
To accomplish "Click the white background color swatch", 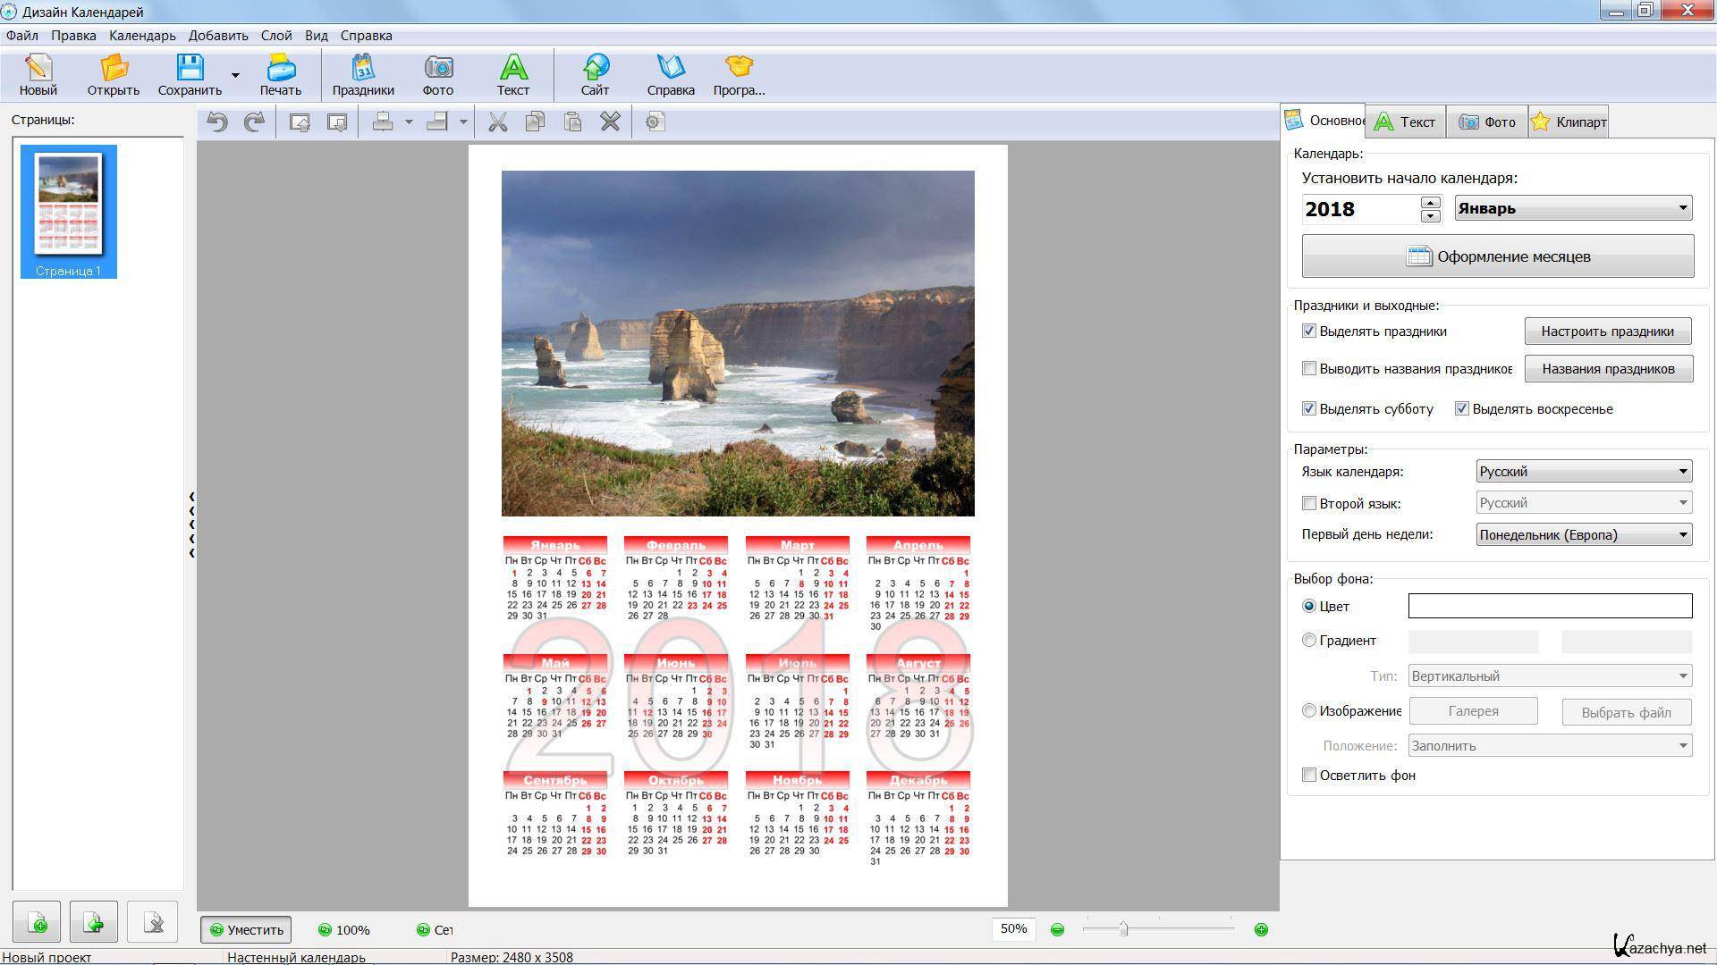I will pyautogui.click(x=1550, y=607).
